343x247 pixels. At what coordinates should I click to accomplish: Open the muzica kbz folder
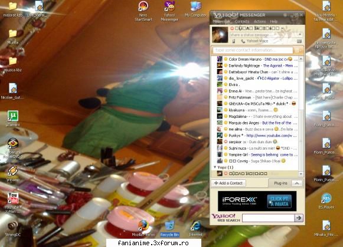tap(13, 64)
